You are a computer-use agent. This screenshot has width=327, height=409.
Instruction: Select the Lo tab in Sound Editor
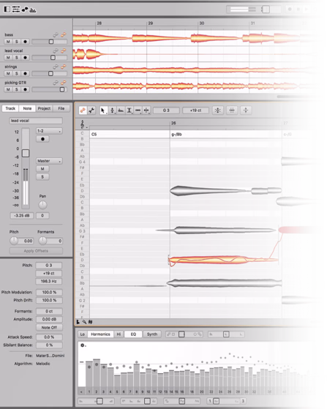83,334
